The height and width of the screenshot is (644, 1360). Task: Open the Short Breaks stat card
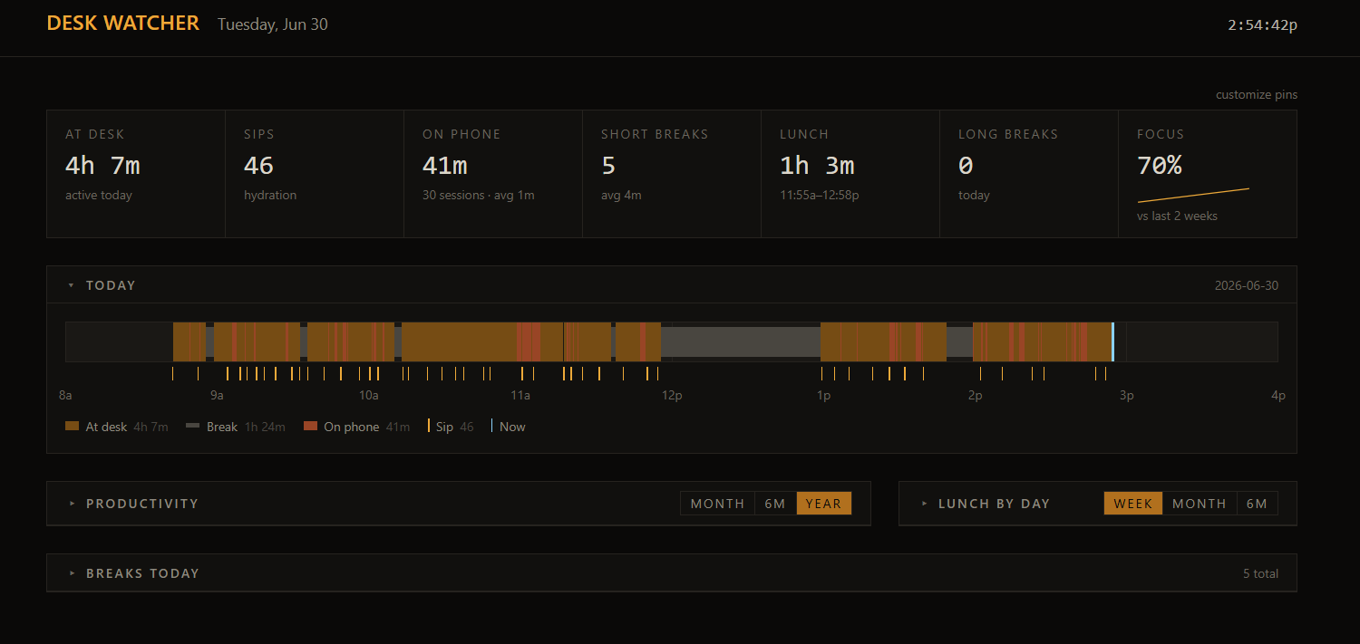point(672,174)
